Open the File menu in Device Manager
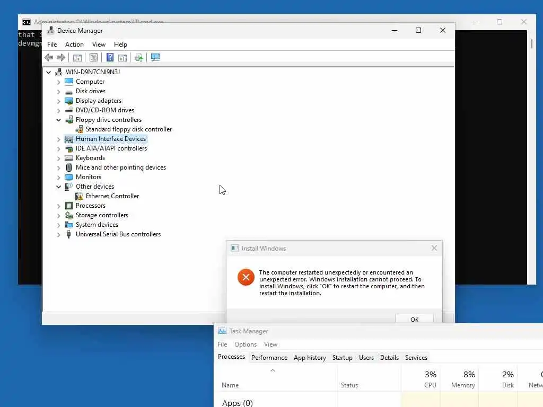This screenshot has height=407, width=543. point(52,45)
